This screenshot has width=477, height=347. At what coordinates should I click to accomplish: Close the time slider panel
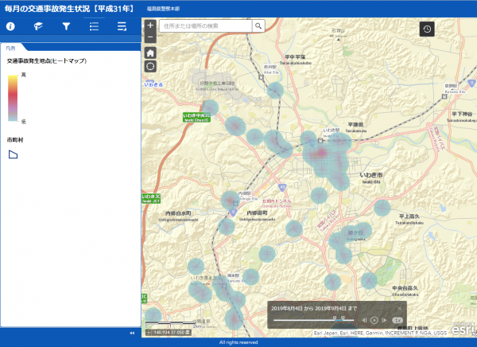pyautogui.click(x=399, y=307)
